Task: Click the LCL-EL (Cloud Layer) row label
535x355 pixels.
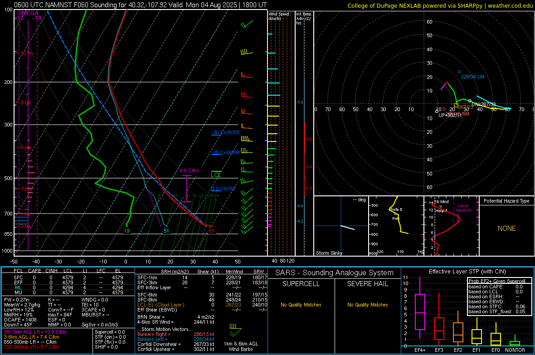Action: point(160,305)
